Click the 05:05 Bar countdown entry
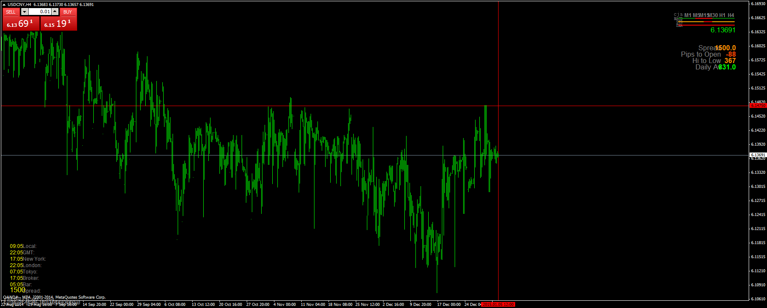The image size is (767, 308). pos(21,285)
